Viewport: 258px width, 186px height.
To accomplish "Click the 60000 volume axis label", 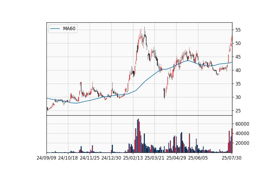I will point(242,124).
